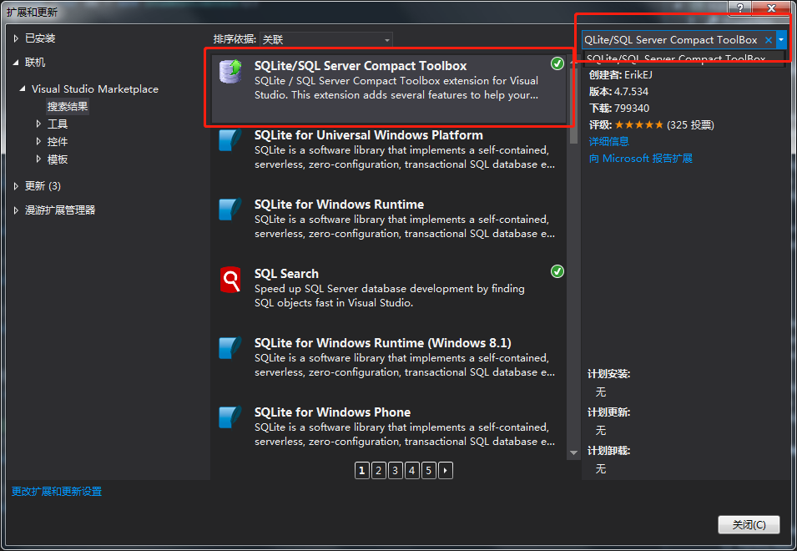Screen dimensions: 797x551
Task: Open the 排序依据 sort dropdown
Action: (325, 39)
